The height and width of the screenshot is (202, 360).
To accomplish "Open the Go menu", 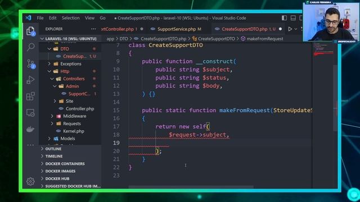I will tap(102, 18).
